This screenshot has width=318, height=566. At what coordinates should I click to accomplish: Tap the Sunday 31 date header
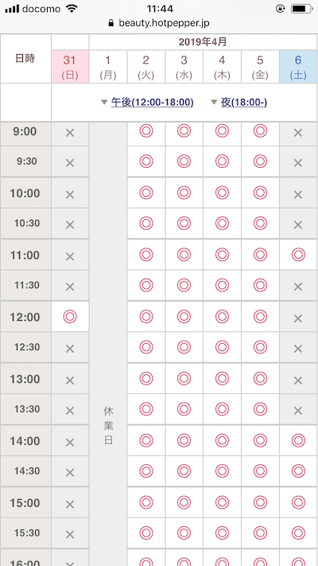click(70, 67)
